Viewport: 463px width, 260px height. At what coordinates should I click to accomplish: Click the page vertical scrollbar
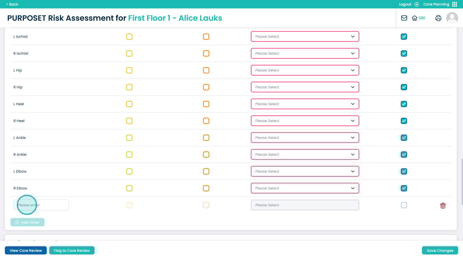(x=462, y=179)
